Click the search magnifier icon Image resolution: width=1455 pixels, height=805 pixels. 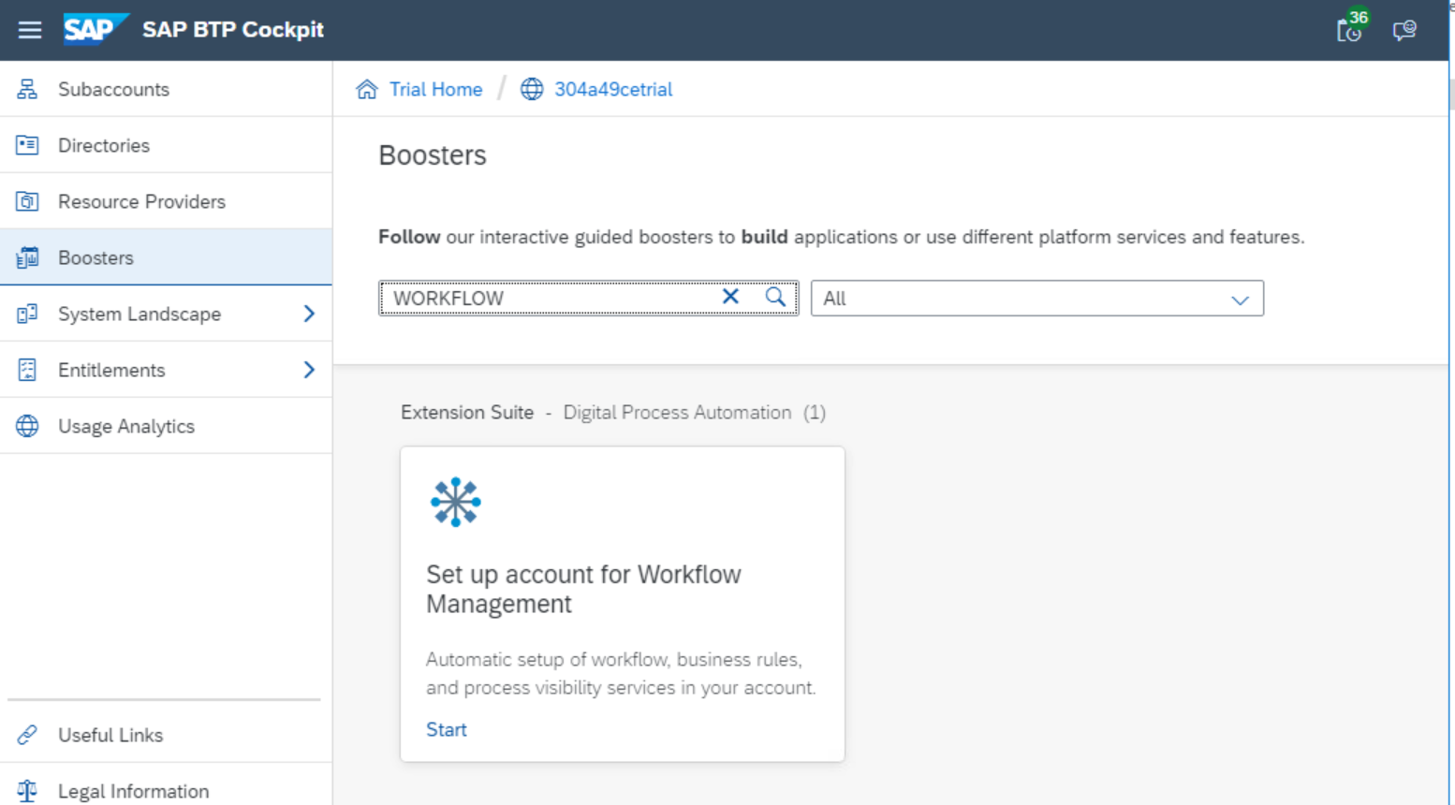[x=775, y=297]
